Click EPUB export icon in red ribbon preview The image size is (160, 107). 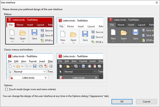(42, 40)
